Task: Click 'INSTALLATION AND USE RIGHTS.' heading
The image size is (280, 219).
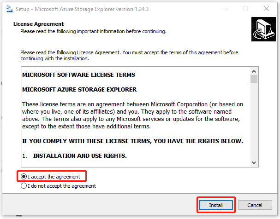Action: click(80, 156)
